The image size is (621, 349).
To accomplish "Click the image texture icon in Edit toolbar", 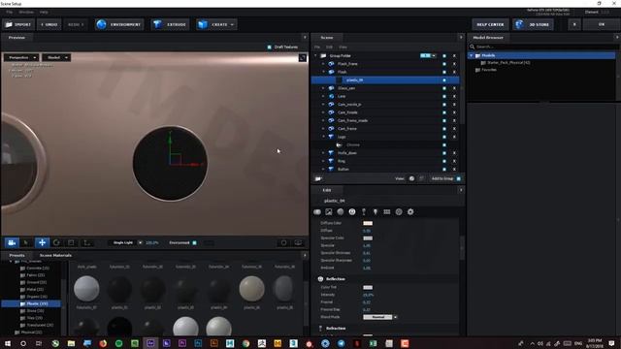I will pyautogui.click(x=329, y=212).
